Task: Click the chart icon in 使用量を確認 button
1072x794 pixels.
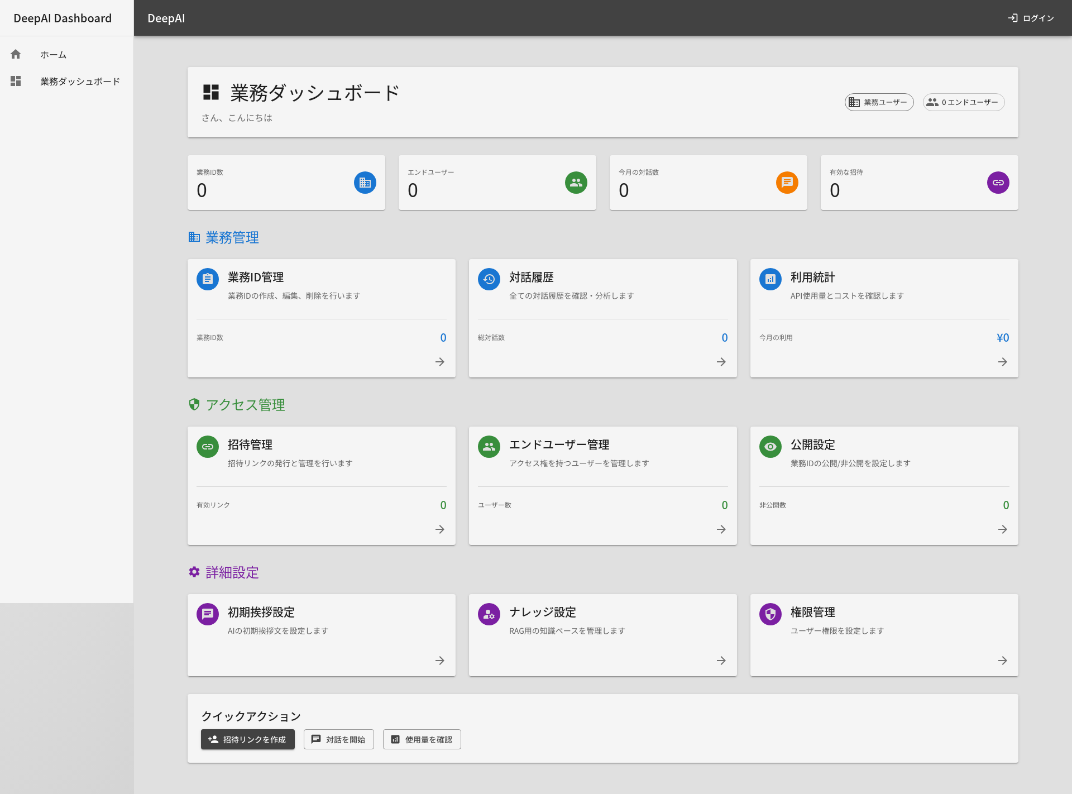Action: (x=395, y=739)
